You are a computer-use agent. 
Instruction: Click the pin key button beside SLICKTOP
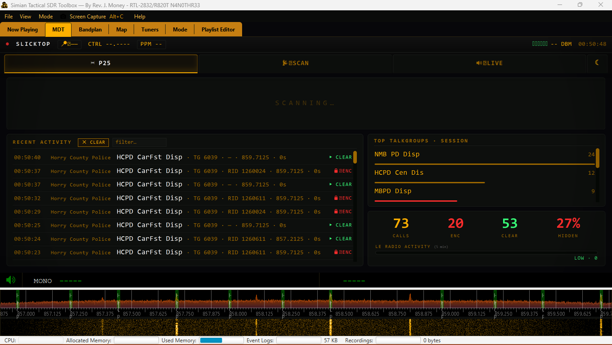pyautogui.click(x=70, y=44)
